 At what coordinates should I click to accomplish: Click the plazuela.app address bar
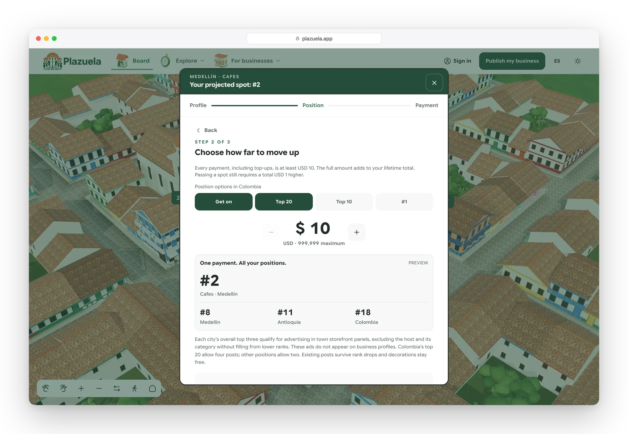point(314,39)
